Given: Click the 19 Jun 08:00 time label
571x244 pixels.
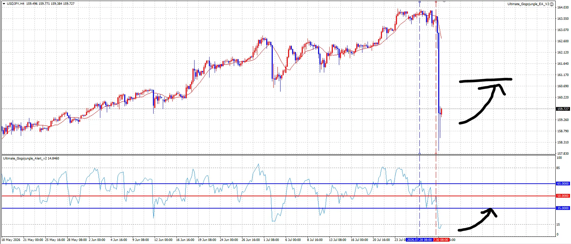Looking at the screenshot, I should pos(207,240).
